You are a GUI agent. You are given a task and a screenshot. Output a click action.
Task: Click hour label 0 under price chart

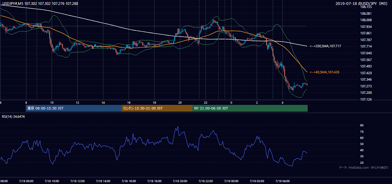click(231, 102)
